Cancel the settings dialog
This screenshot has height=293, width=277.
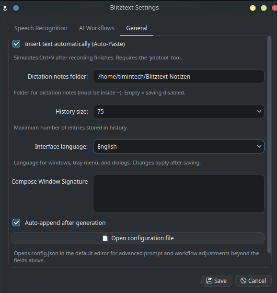254,281
